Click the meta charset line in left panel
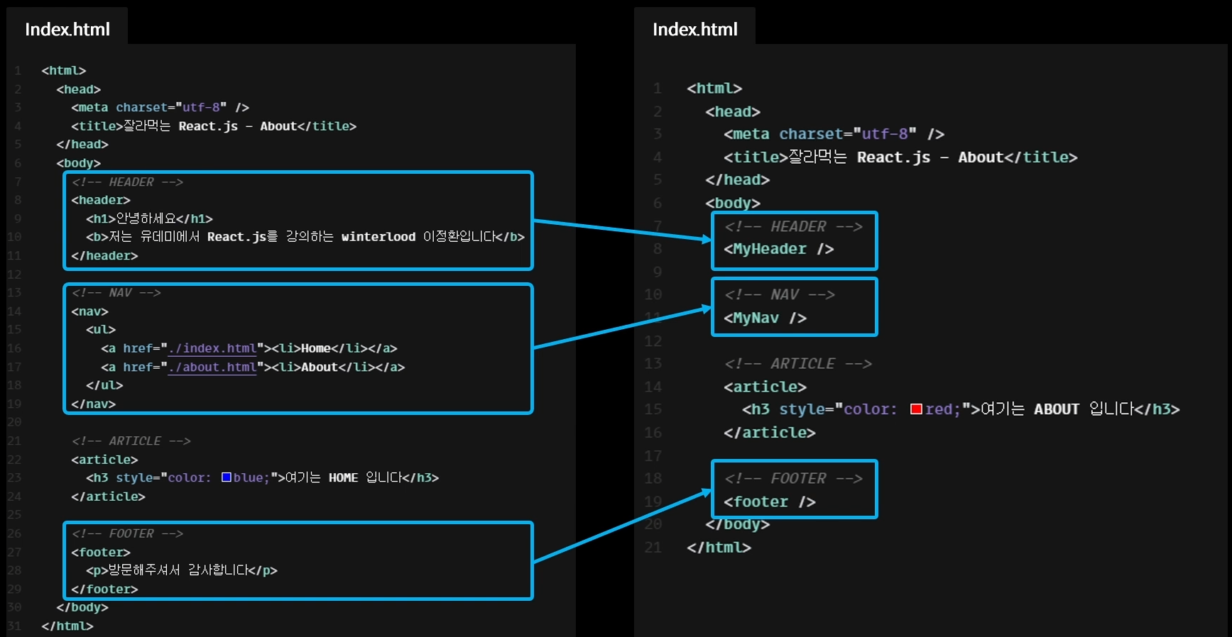 point(160,107)
